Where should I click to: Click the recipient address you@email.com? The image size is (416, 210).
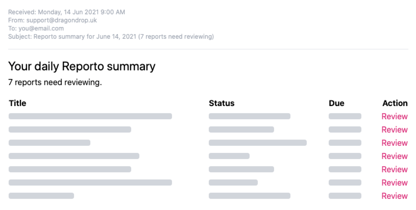pos(41,28)
